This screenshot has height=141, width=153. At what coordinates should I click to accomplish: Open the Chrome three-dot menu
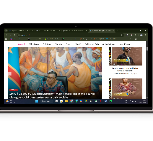(x=145, y=35)
